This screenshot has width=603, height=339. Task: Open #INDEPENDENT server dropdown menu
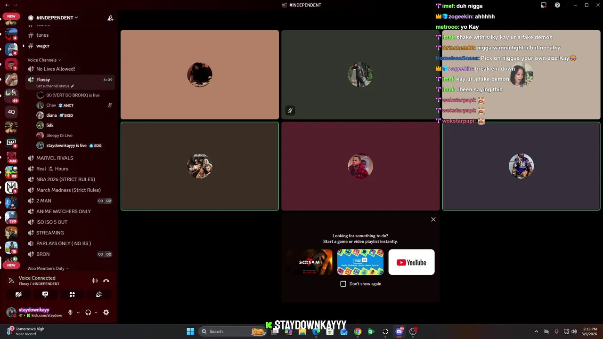57,18
